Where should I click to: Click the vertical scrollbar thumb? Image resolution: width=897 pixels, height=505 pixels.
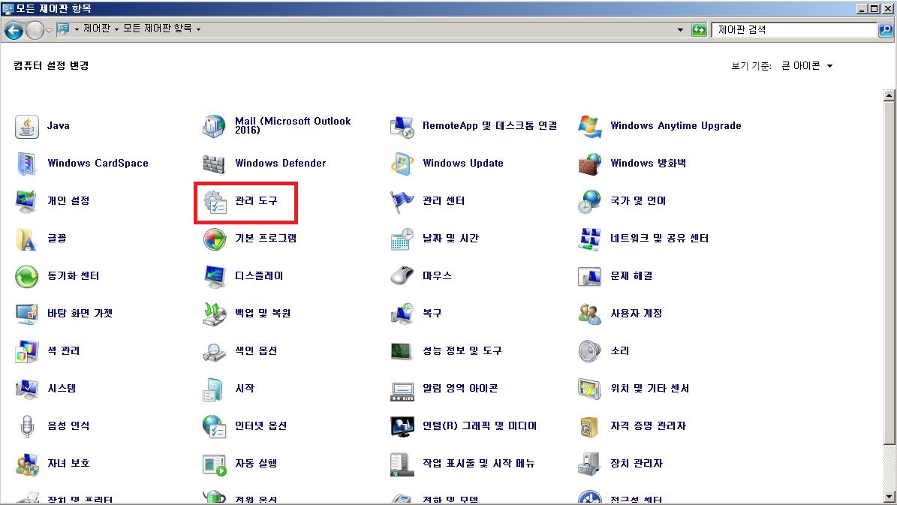click(889, 273)
